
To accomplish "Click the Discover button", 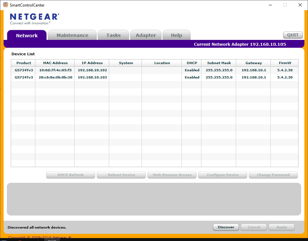I will point(226,227).
